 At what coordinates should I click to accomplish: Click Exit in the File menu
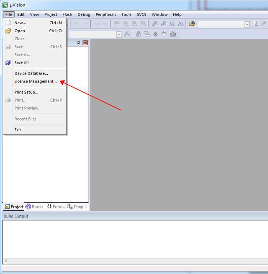tap(18, 130)
